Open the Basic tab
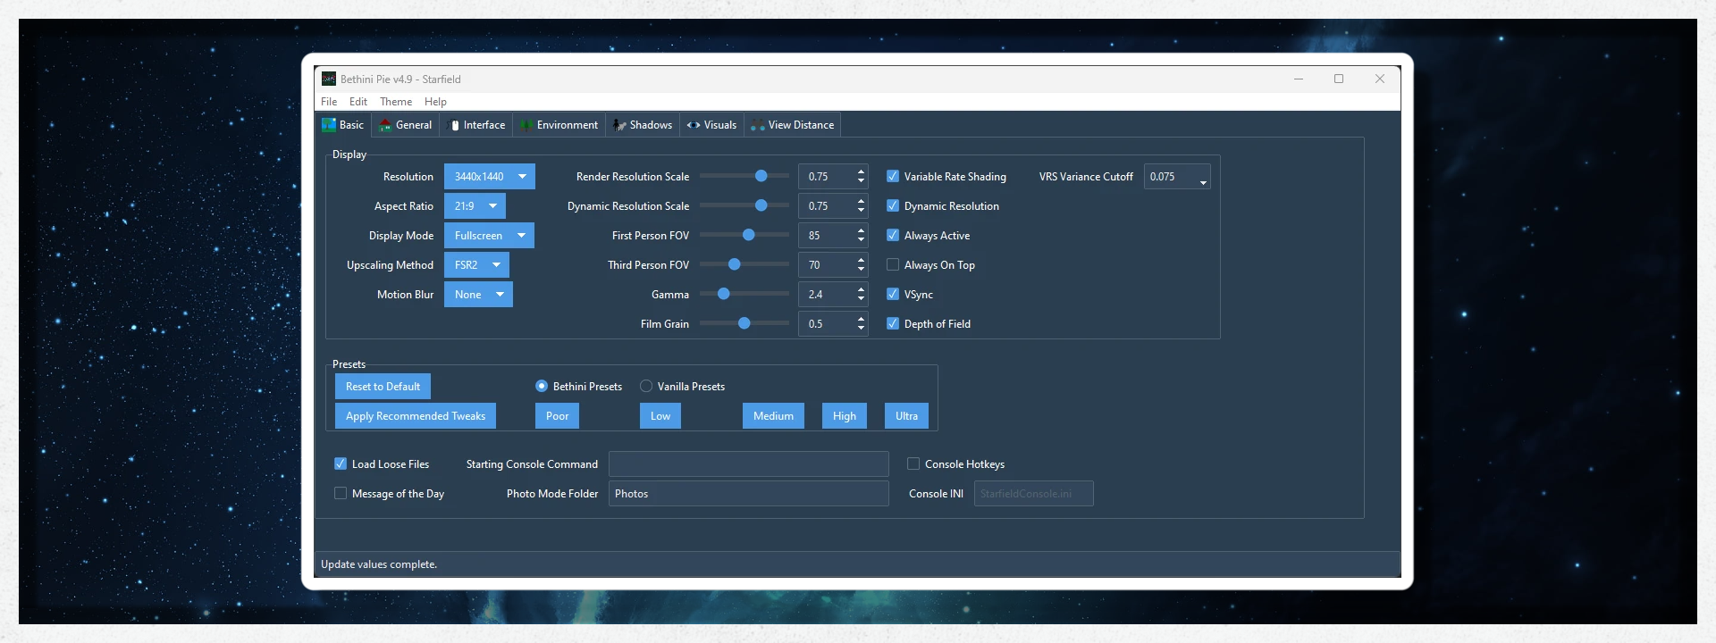Viewport: 1716px width, 643px height. click(343, 125)
